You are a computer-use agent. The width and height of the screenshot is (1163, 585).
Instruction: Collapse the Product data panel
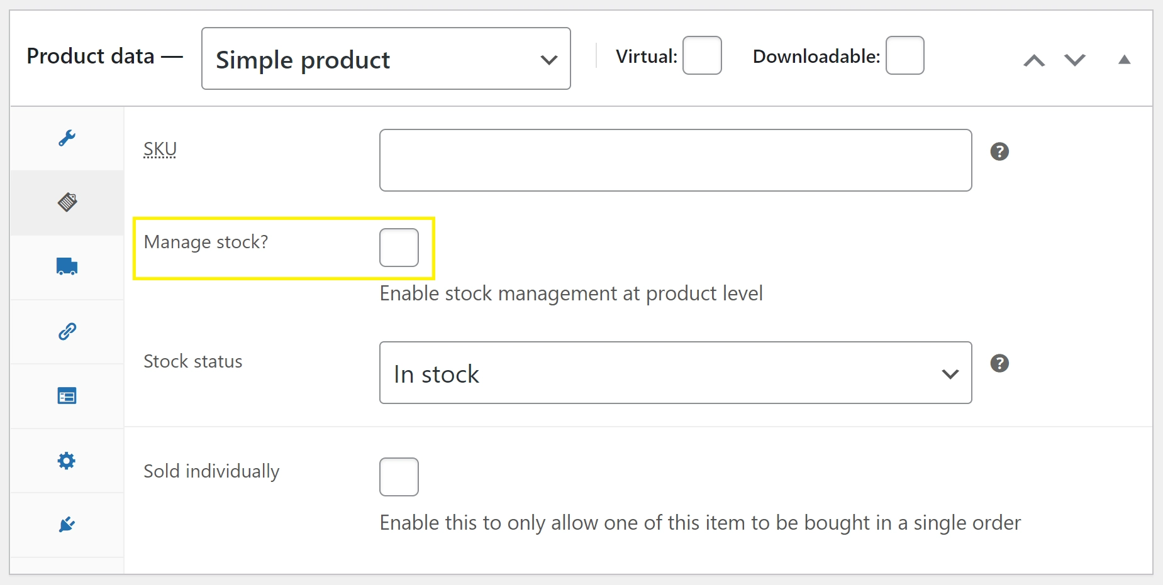1125,60
